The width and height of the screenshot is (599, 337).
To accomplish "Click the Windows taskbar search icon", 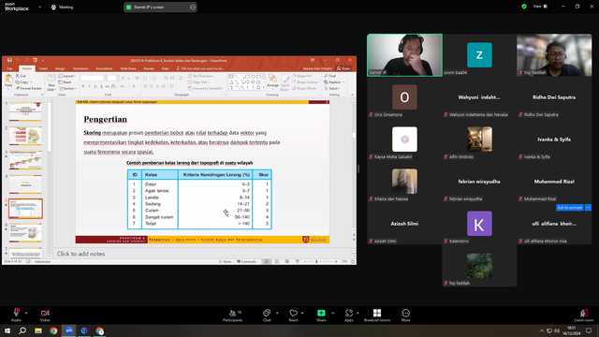I will point(22,330).
